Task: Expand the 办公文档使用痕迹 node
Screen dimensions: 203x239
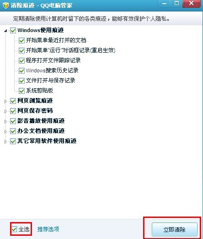Action: point(5,131)
